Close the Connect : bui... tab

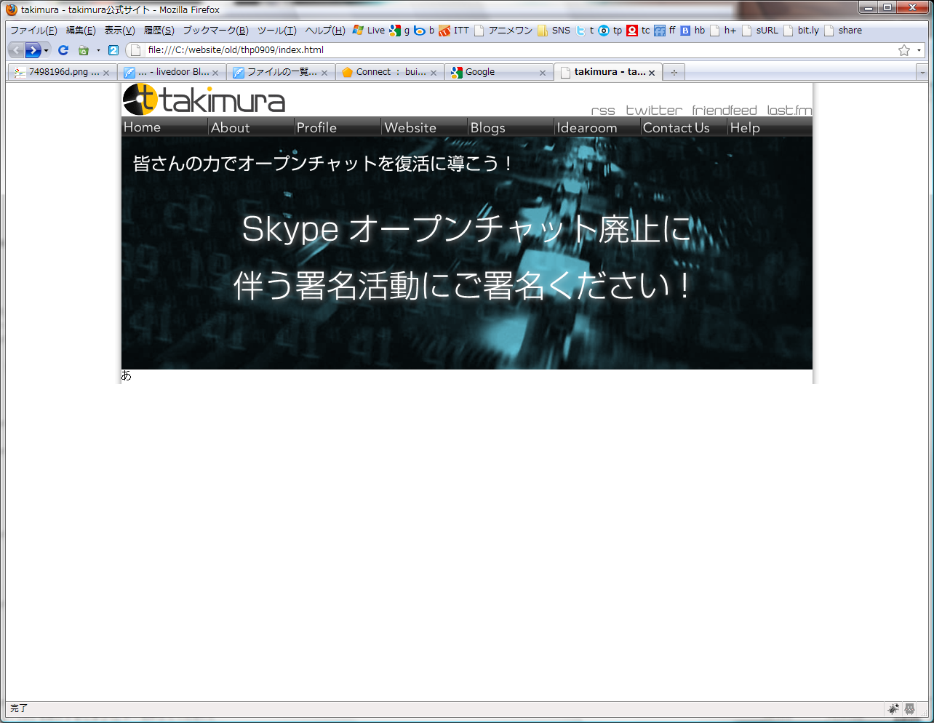[x=434, y=73]
